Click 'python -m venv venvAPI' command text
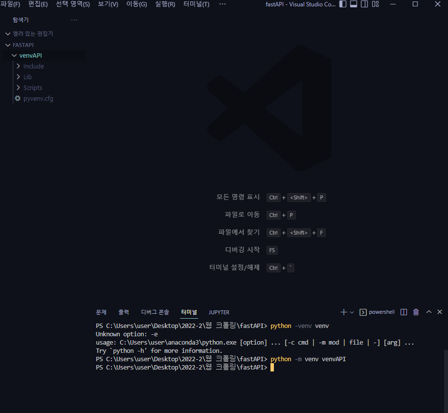 308,359
